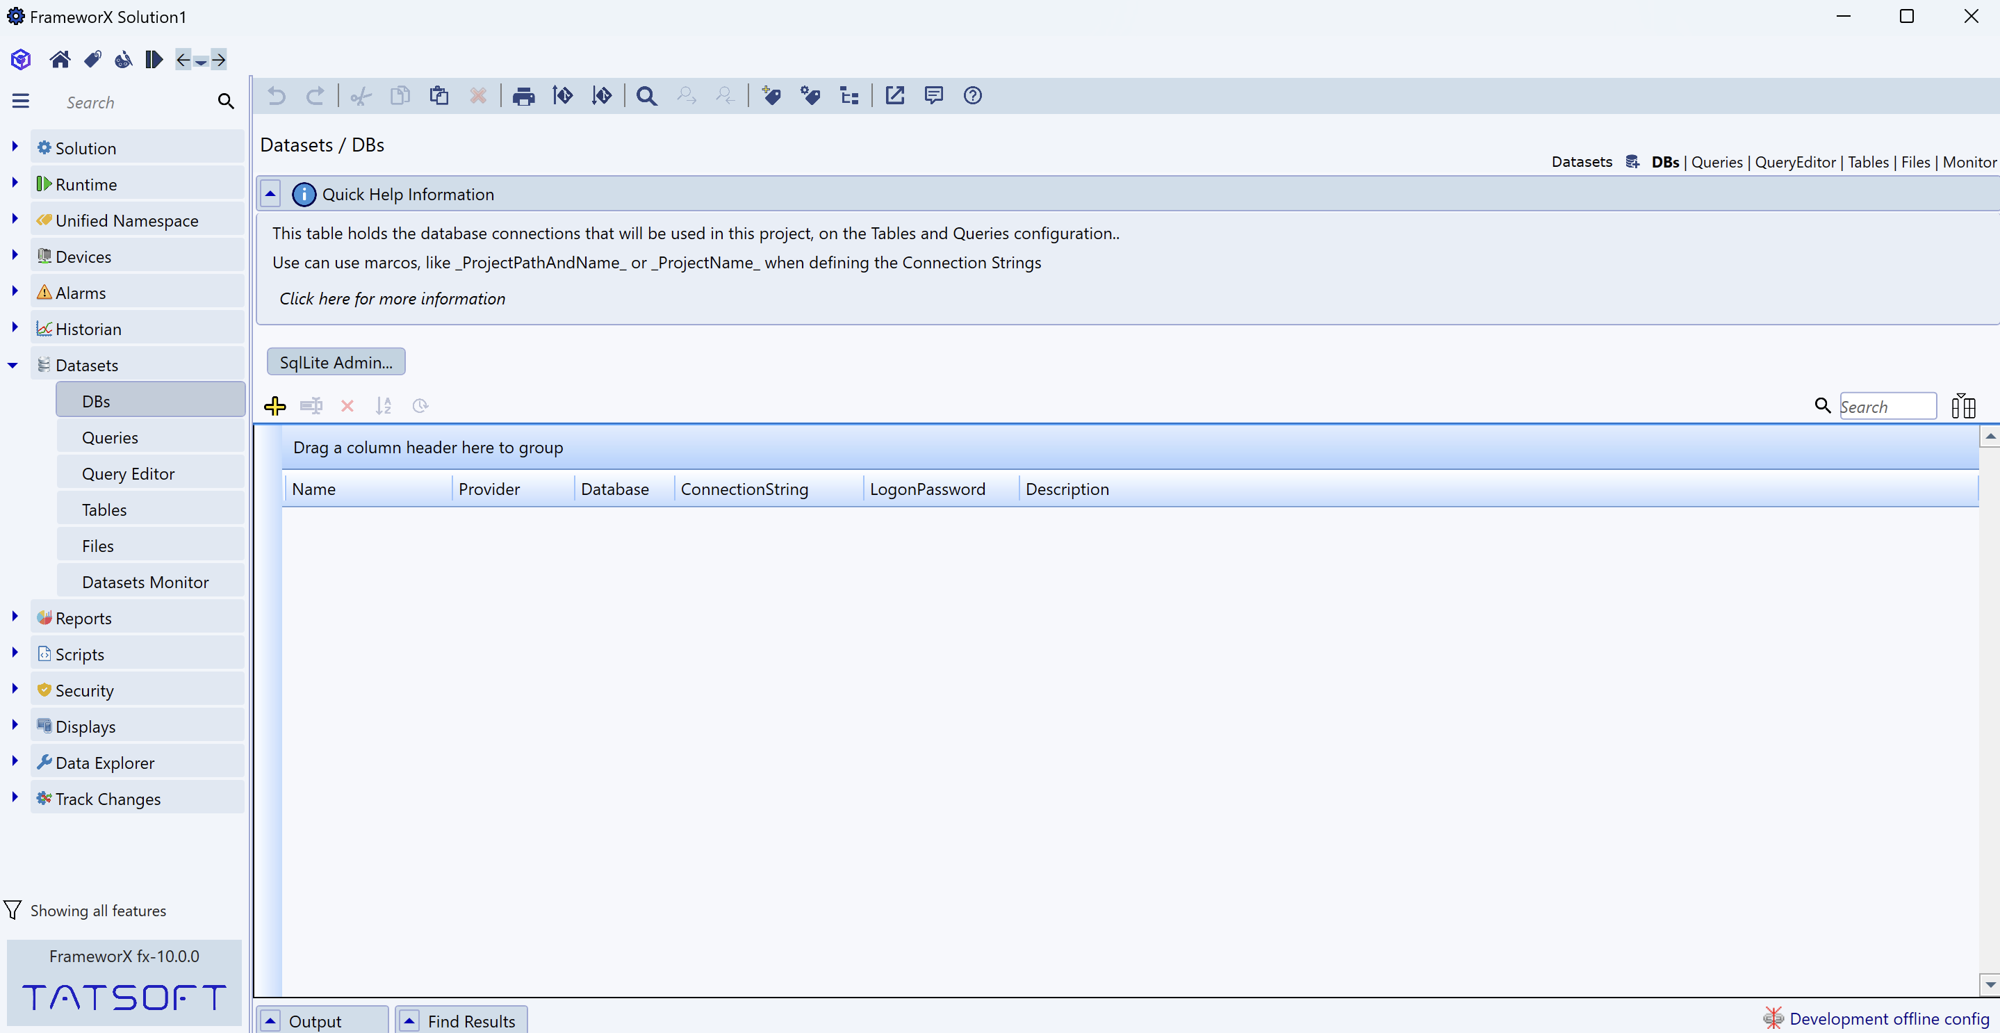Click the Copy icon in toolbar

pyautogui.click(x=400, y=95)
